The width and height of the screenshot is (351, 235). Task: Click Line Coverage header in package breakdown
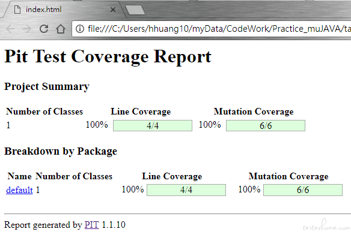tap(172, 176)
